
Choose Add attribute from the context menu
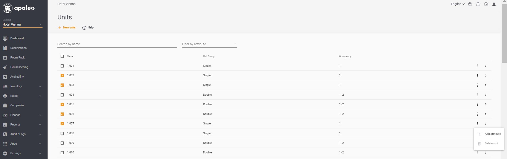point(489,134)
